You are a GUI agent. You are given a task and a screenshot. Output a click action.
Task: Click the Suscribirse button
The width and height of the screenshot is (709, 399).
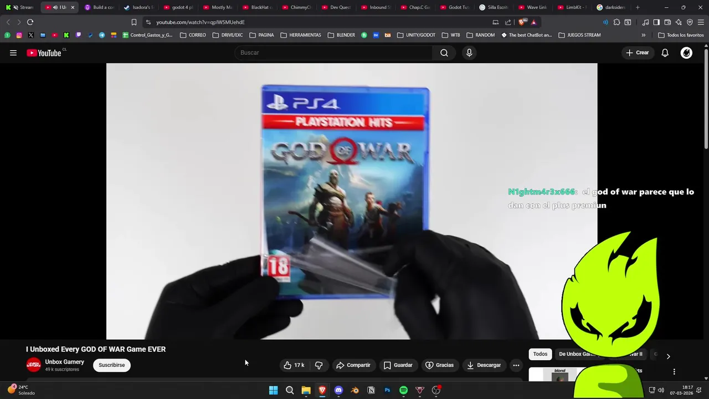click(x=112, y=365)
